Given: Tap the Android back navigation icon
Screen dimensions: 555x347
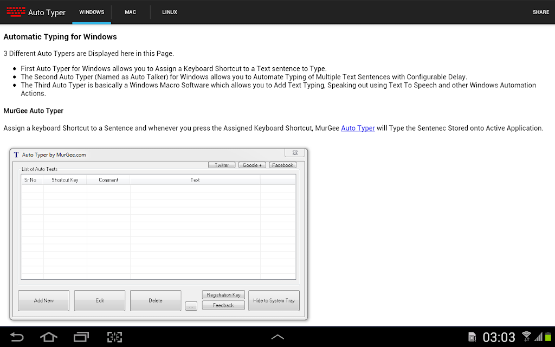Looking at the screenshot, I should (x=16, y=337).
